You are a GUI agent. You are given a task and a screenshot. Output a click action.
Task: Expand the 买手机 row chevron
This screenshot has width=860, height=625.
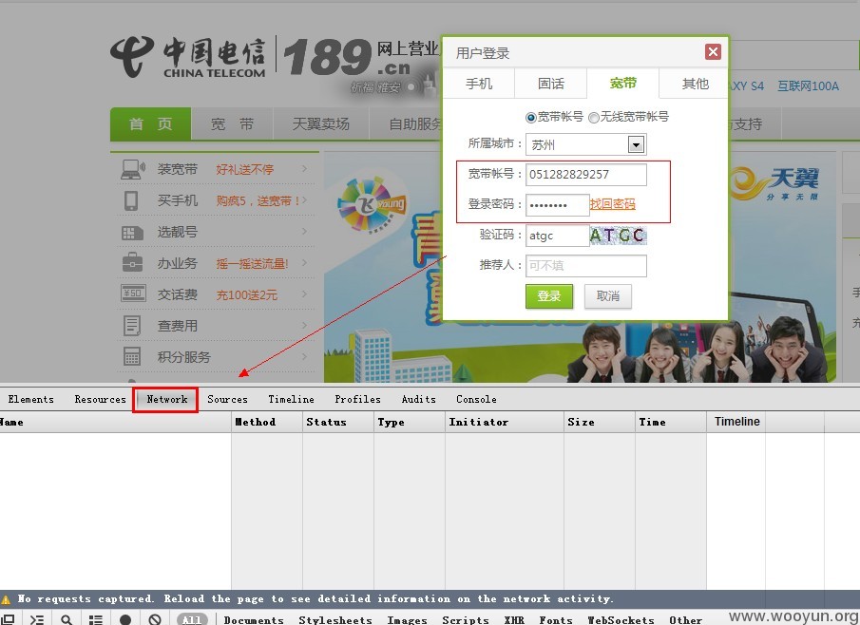point(304,200)
